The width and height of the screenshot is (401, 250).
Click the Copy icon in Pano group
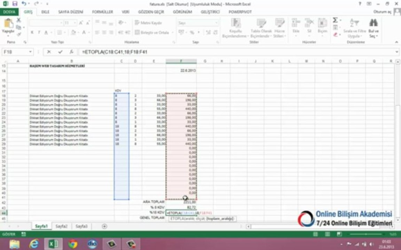pyautogui.click(x=19, y=27)
